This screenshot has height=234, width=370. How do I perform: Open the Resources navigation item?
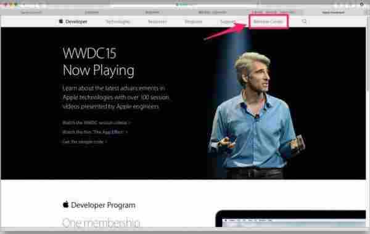[x=157, y=22]
